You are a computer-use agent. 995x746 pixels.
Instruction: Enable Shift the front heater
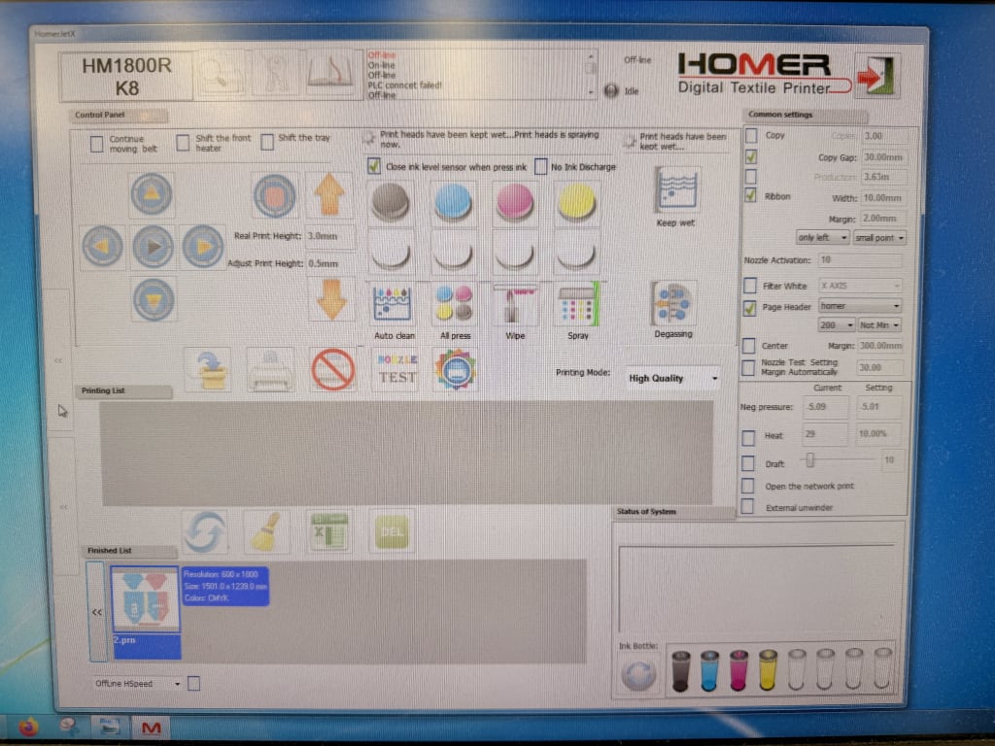(x=183, y=143)
